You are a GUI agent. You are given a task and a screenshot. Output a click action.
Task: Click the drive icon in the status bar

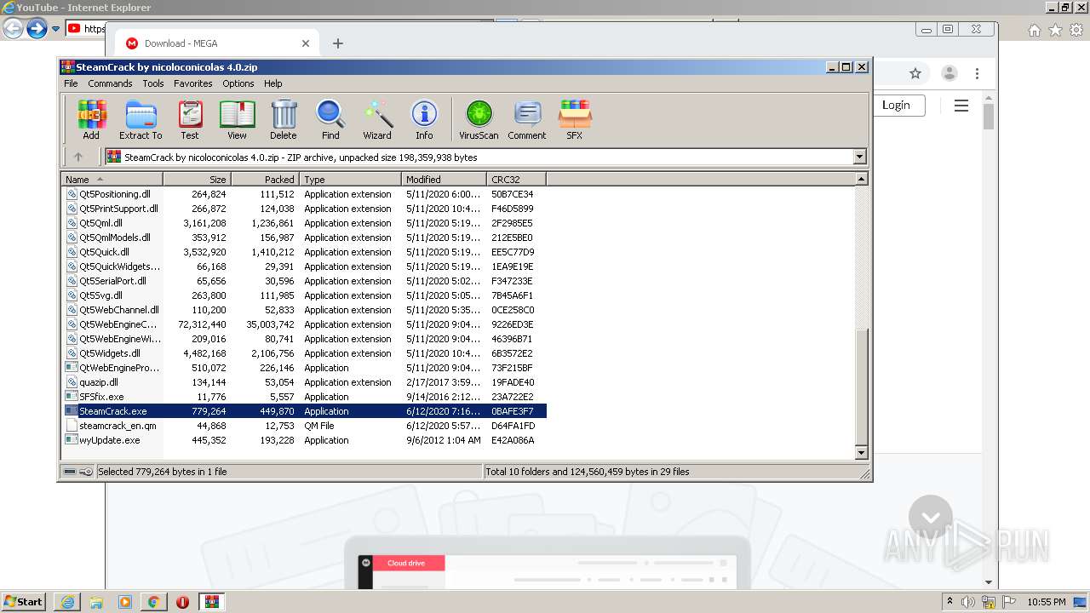click(x=70, y=472)
